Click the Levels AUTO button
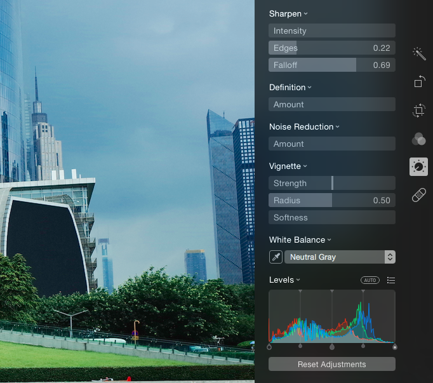The width and height of the screenshot is (433, 383). point(370,280)
